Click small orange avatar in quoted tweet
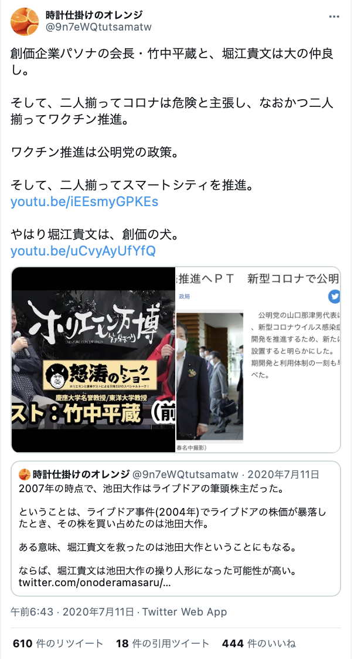The width and height of the screenshot is (354, 659). 25,475
